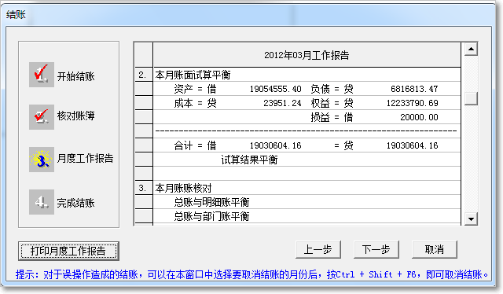
Task: Proceed with the 下一步 button
Action: point(376,249)
